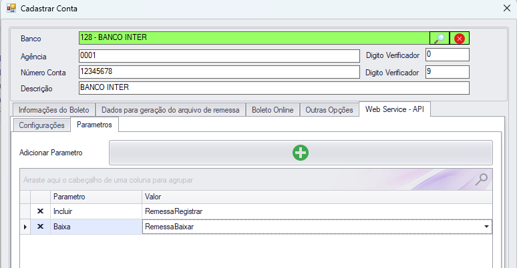Image resolution: width=517 pixels, height=268 pixels.
Task: Click the group-by-column header panel
Action: 256,180
